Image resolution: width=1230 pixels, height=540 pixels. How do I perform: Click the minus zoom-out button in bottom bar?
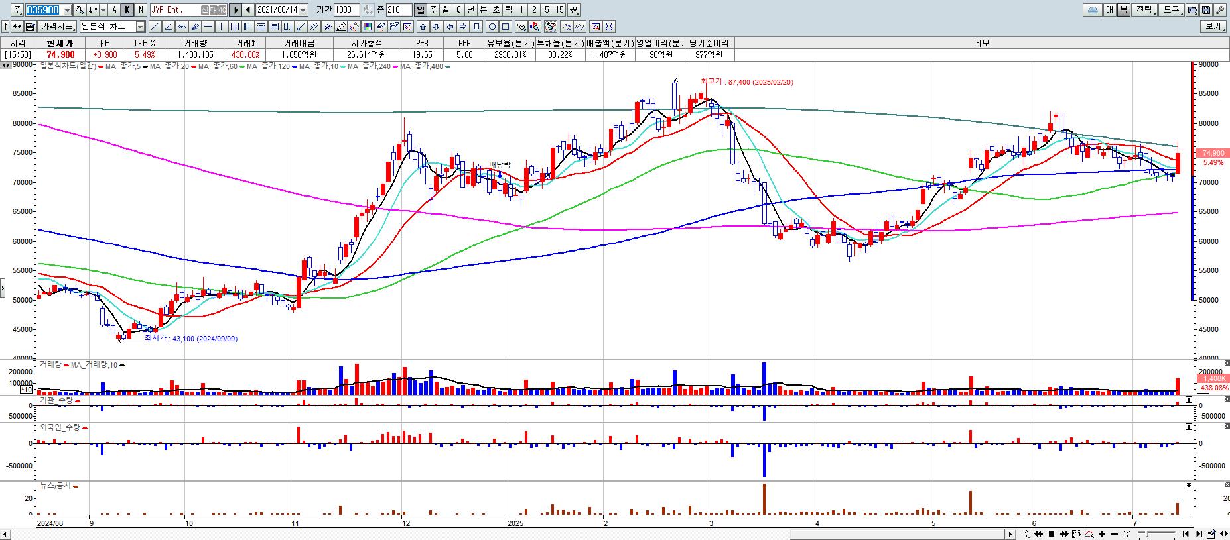tap(1115, 534)
